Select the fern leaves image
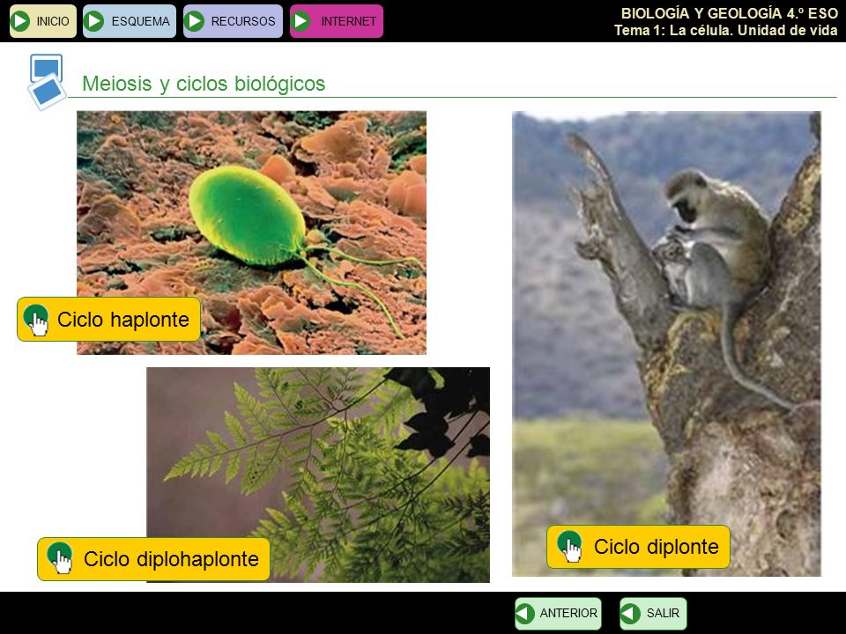This screenshot has width=846, height=634. [318, 475]
